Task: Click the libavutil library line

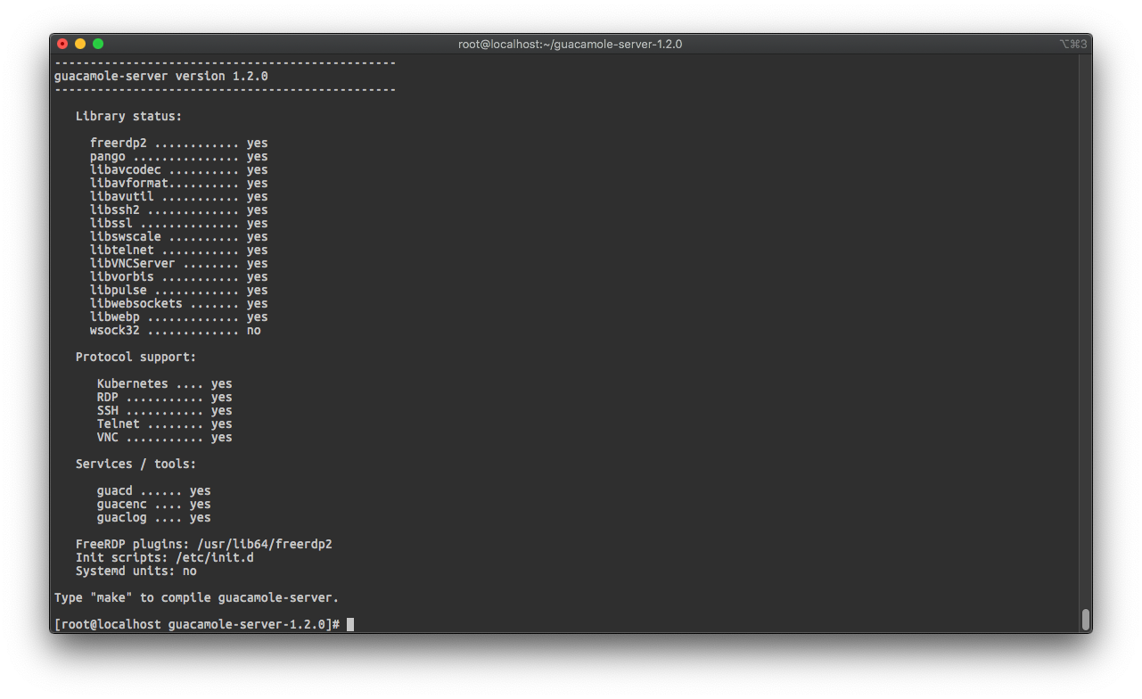Action: click(178, 196)
